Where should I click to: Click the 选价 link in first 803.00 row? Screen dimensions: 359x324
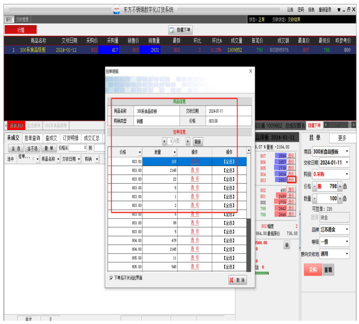(195, 161)
